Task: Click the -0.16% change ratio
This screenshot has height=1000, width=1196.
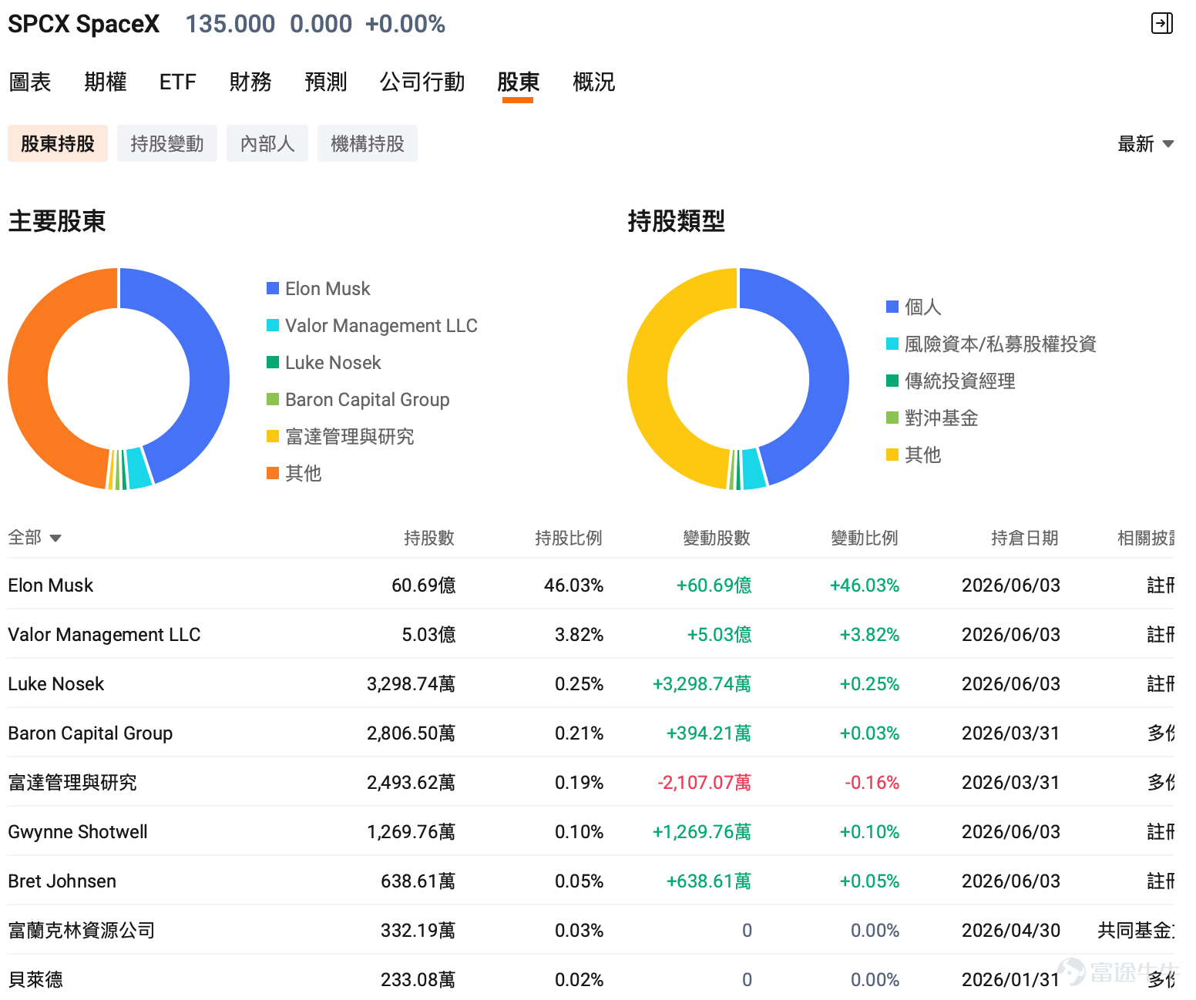Action: (872, 783)
